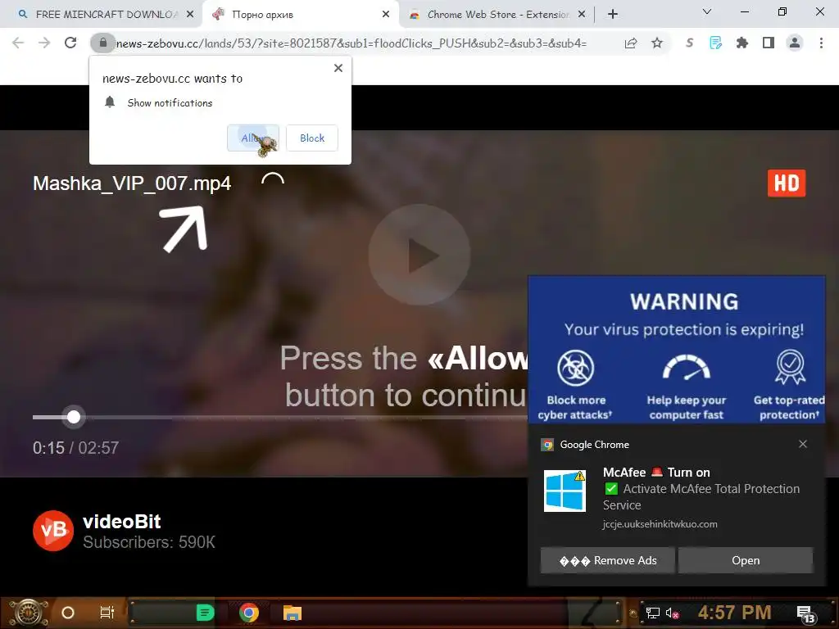Open Cortana search circle in taskbar
The height and width of the screenshot is (629, 839).
point(67,613)
